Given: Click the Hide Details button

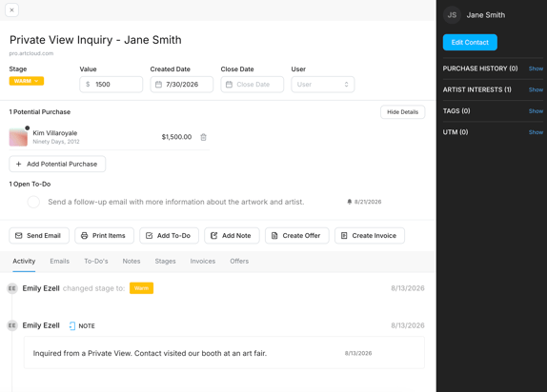Looking at the screenshot, I should [402, 112].
